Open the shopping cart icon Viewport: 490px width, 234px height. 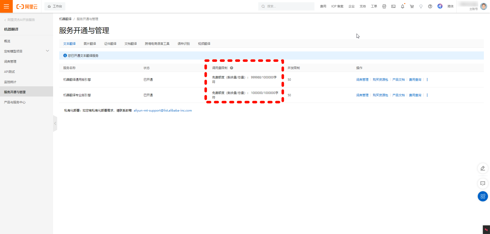[x=412, y=6]
